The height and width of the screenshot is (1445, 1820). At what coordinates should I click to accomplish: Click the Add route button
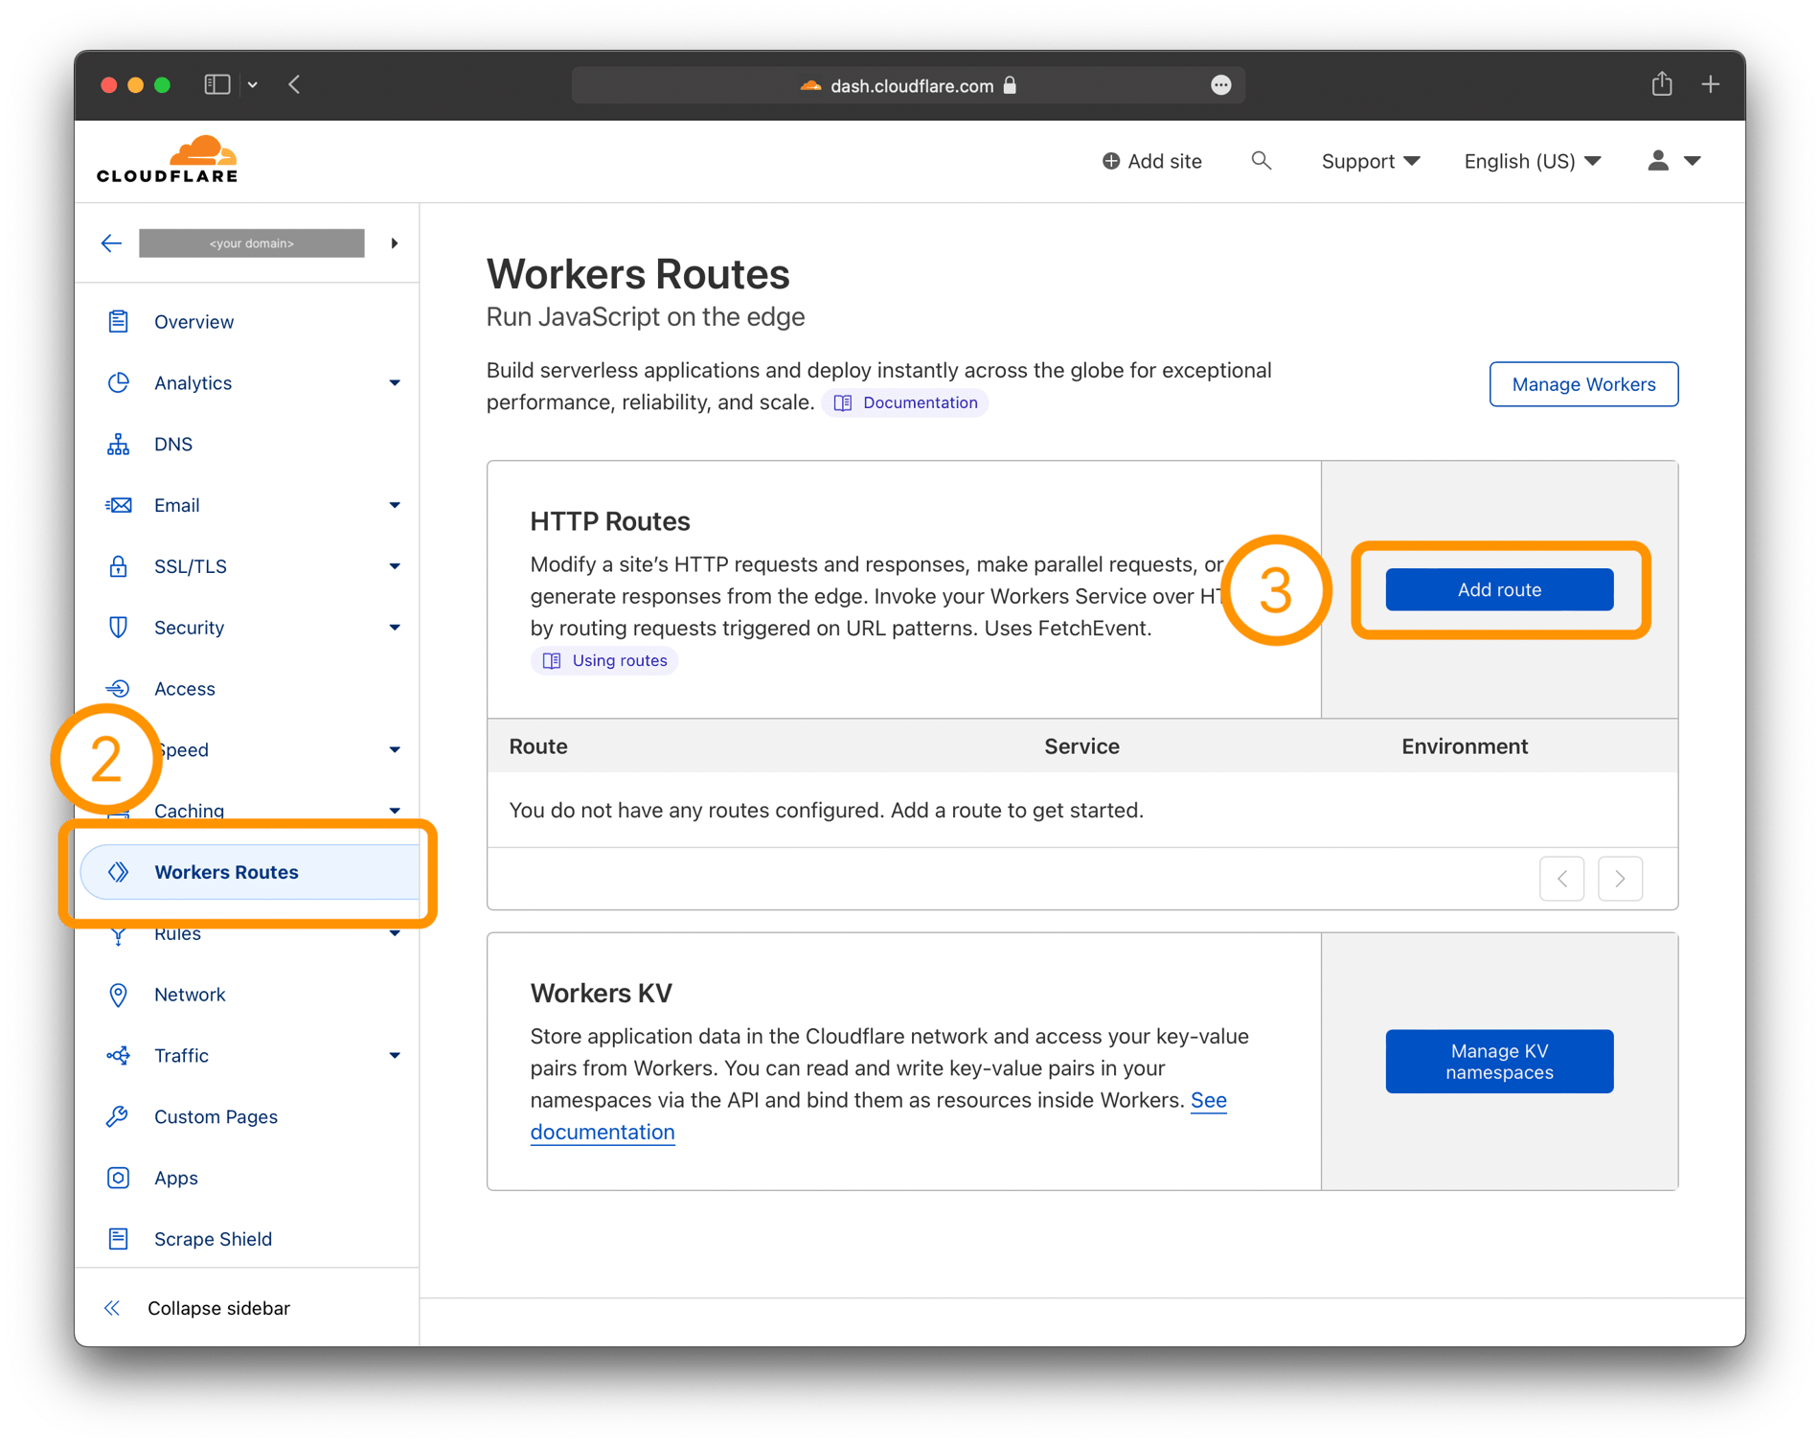[x=1498, y=589]
